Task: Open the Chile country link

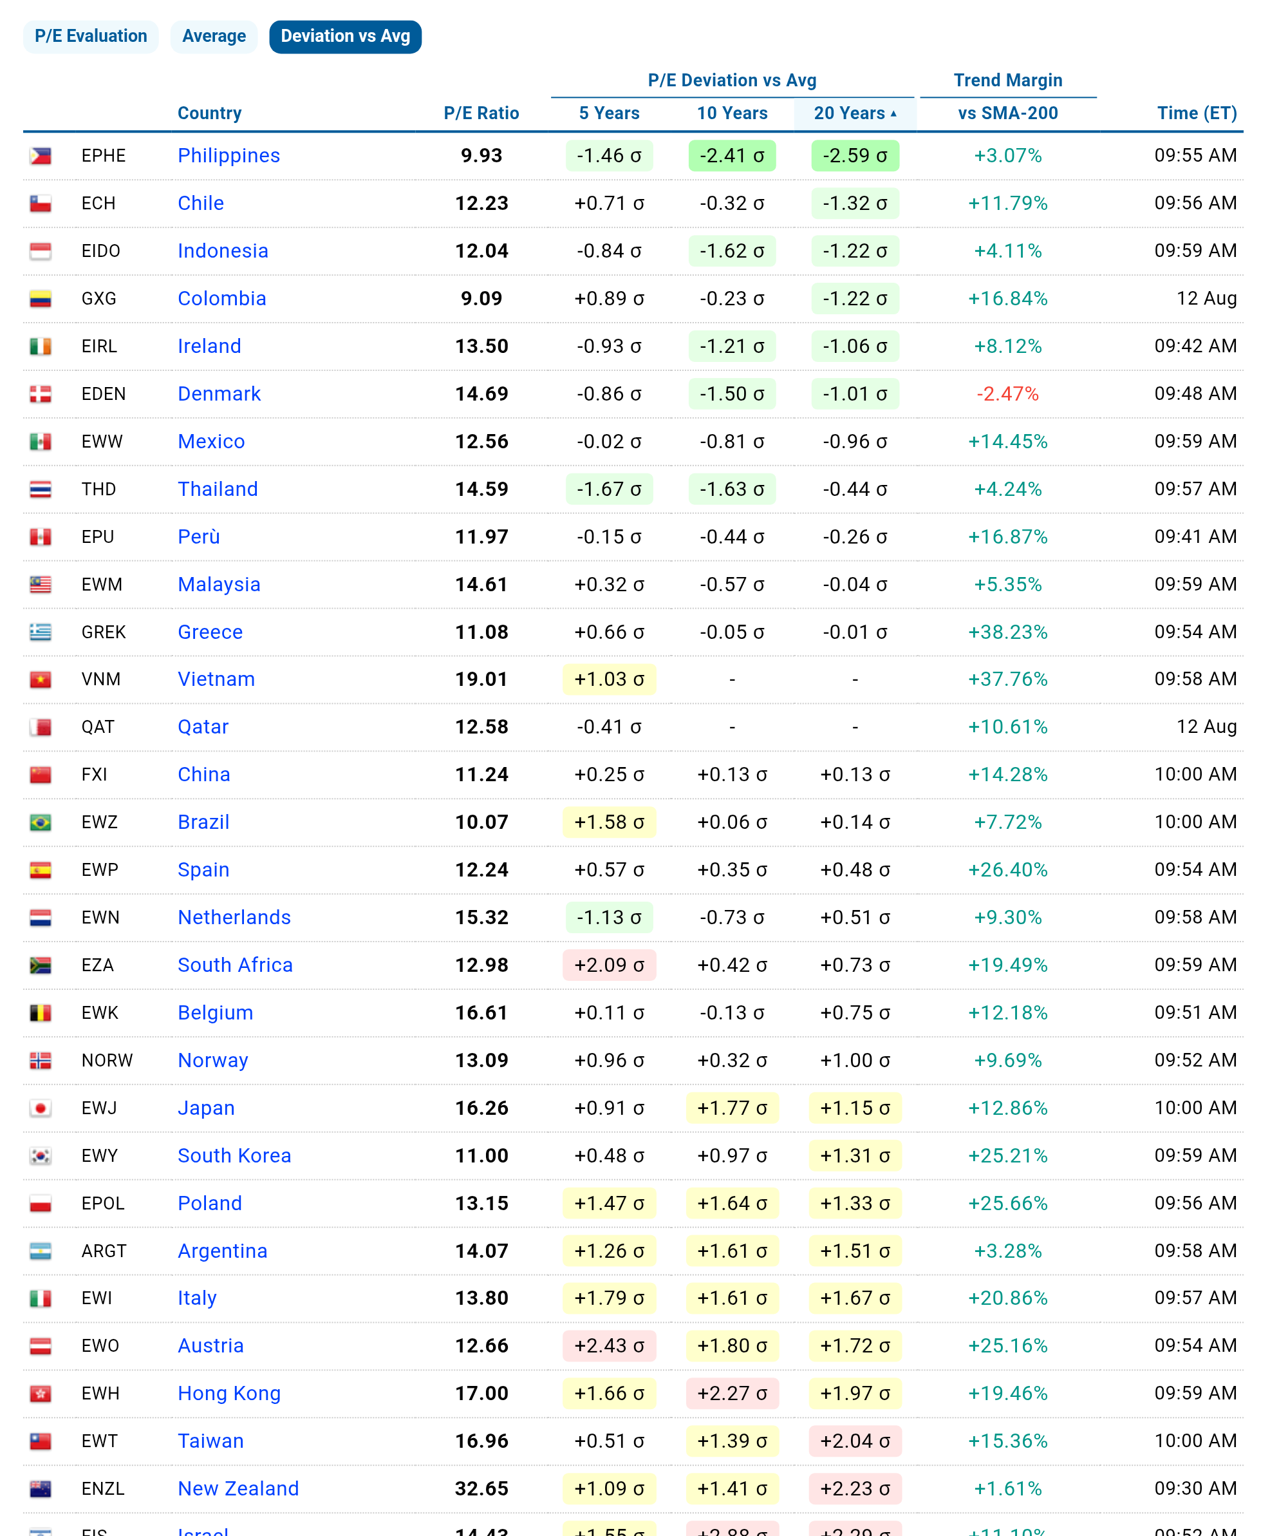Action: pyautogui.click(x=201, y=204)
